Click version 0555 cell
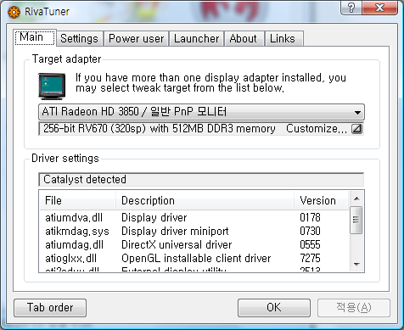Screen dimensions: 404x330 (x=310, y=245)
